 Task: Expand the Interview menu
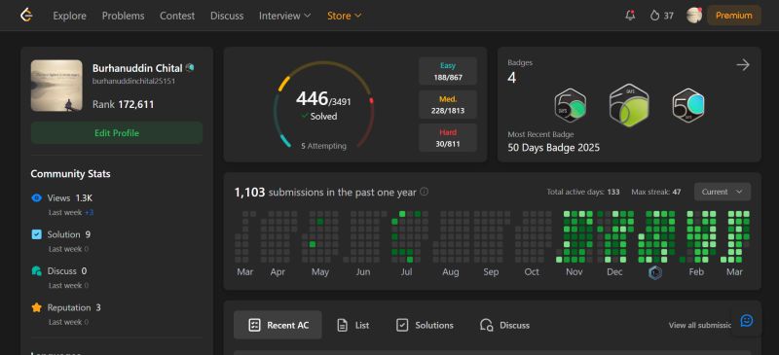click(284, 16)
